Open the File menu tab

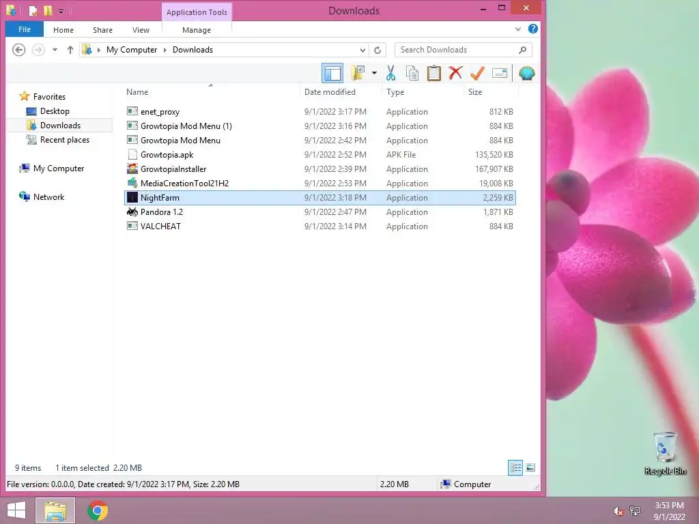[25, 29]
